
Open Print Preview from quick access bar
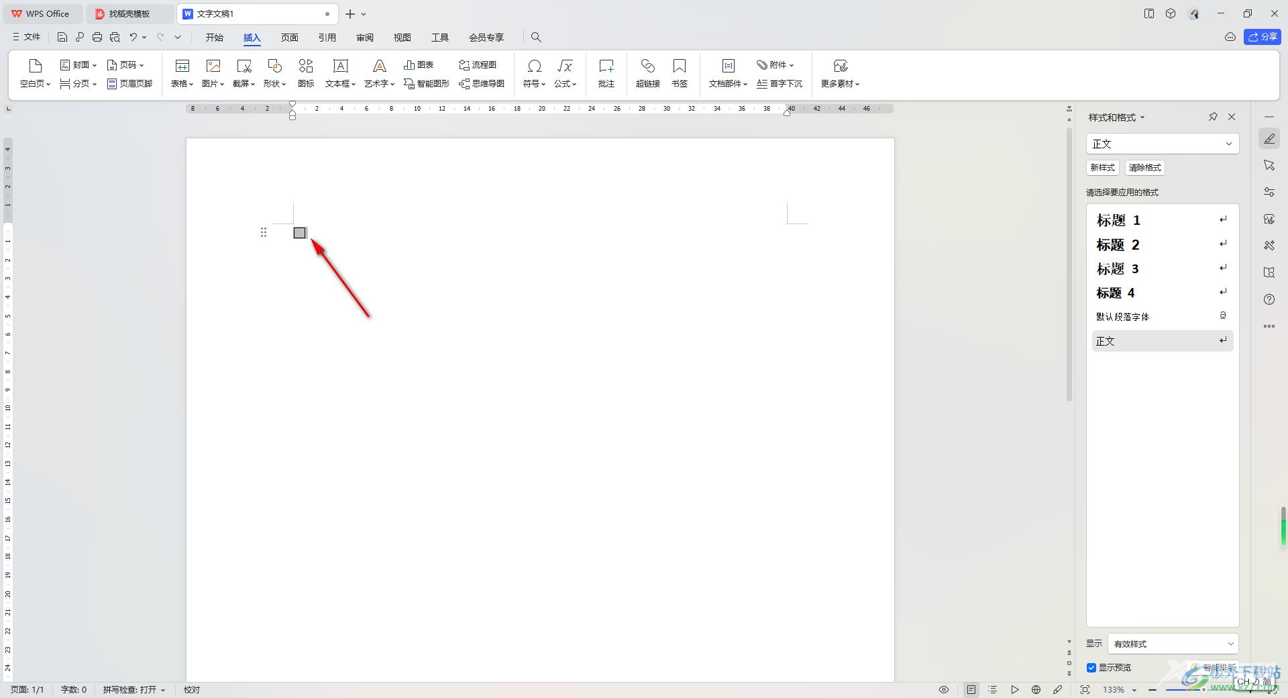pos(115,38)
